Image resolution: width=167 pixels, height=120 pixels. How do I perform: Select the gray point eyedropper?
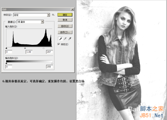point(65,39)
